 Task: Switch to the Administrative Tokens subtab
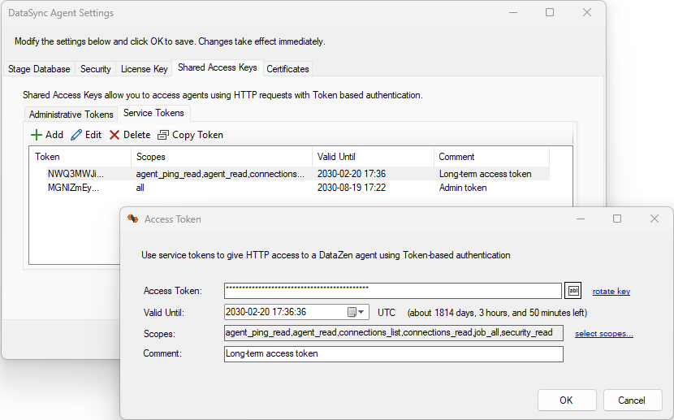[71, 115]
